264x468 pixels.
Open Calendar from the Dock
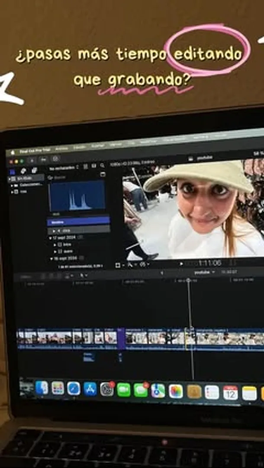[231, 393]
